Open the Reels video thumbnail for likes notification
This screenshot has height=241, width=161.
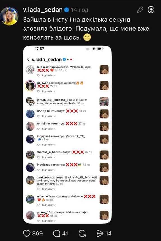104,102
